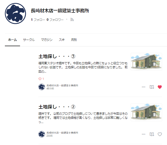Click the house thumbnail of 土地探し② post

click(146, 112)
